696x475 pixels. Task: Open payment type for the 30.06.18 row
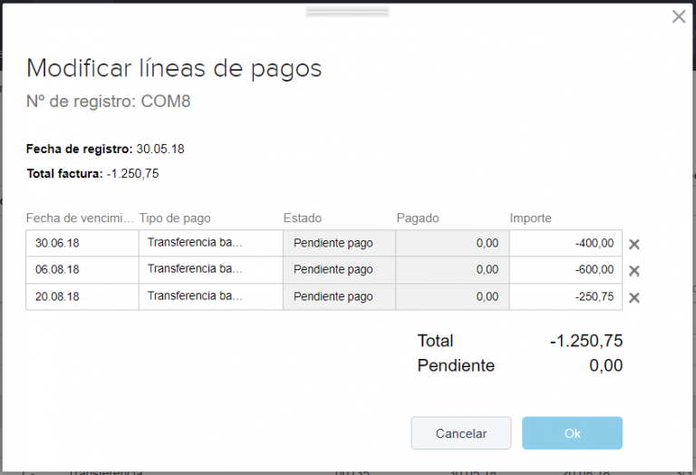[x=210, y=243]
